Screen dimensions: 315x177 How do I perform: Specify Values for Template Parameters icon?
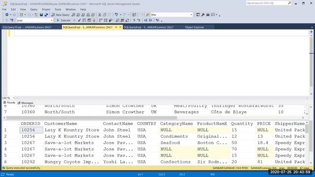(157, 20)
